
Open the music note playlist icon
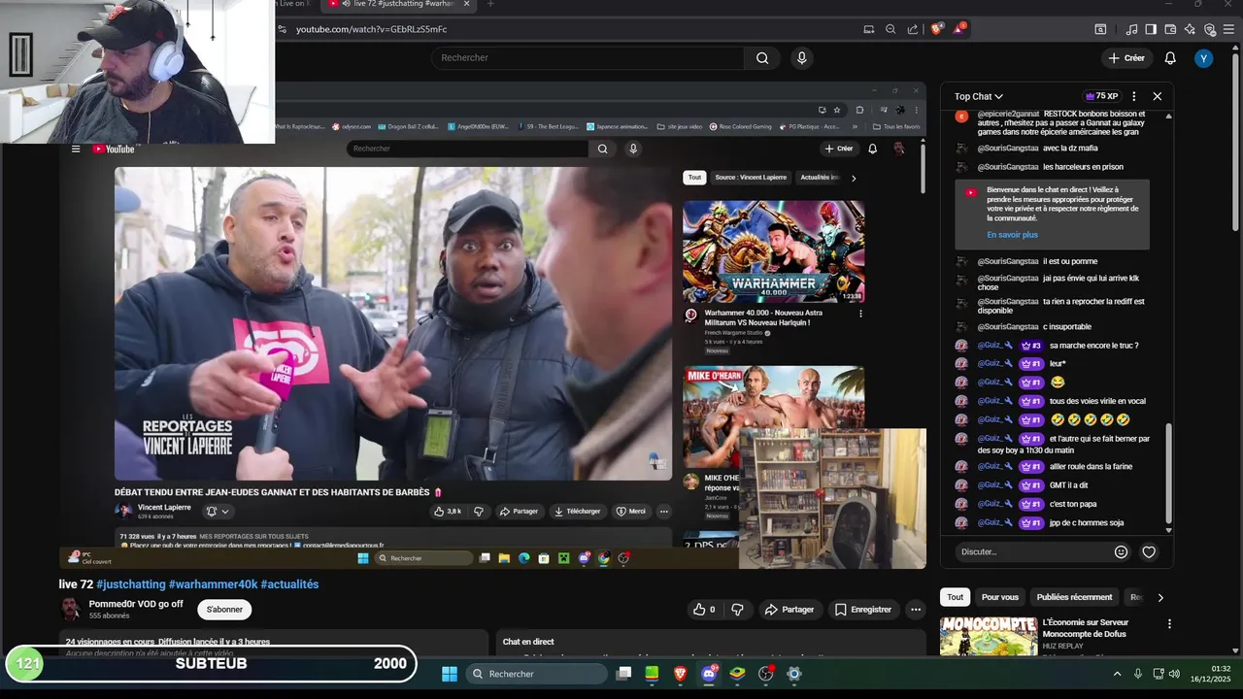1133,29
